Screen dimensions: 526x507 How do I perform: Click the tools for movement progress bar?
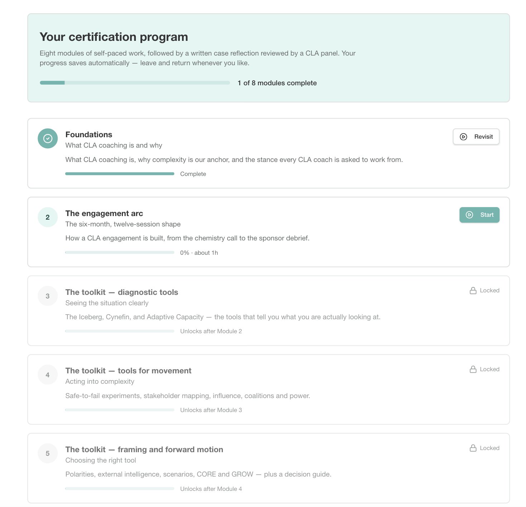tap(120, 410)
